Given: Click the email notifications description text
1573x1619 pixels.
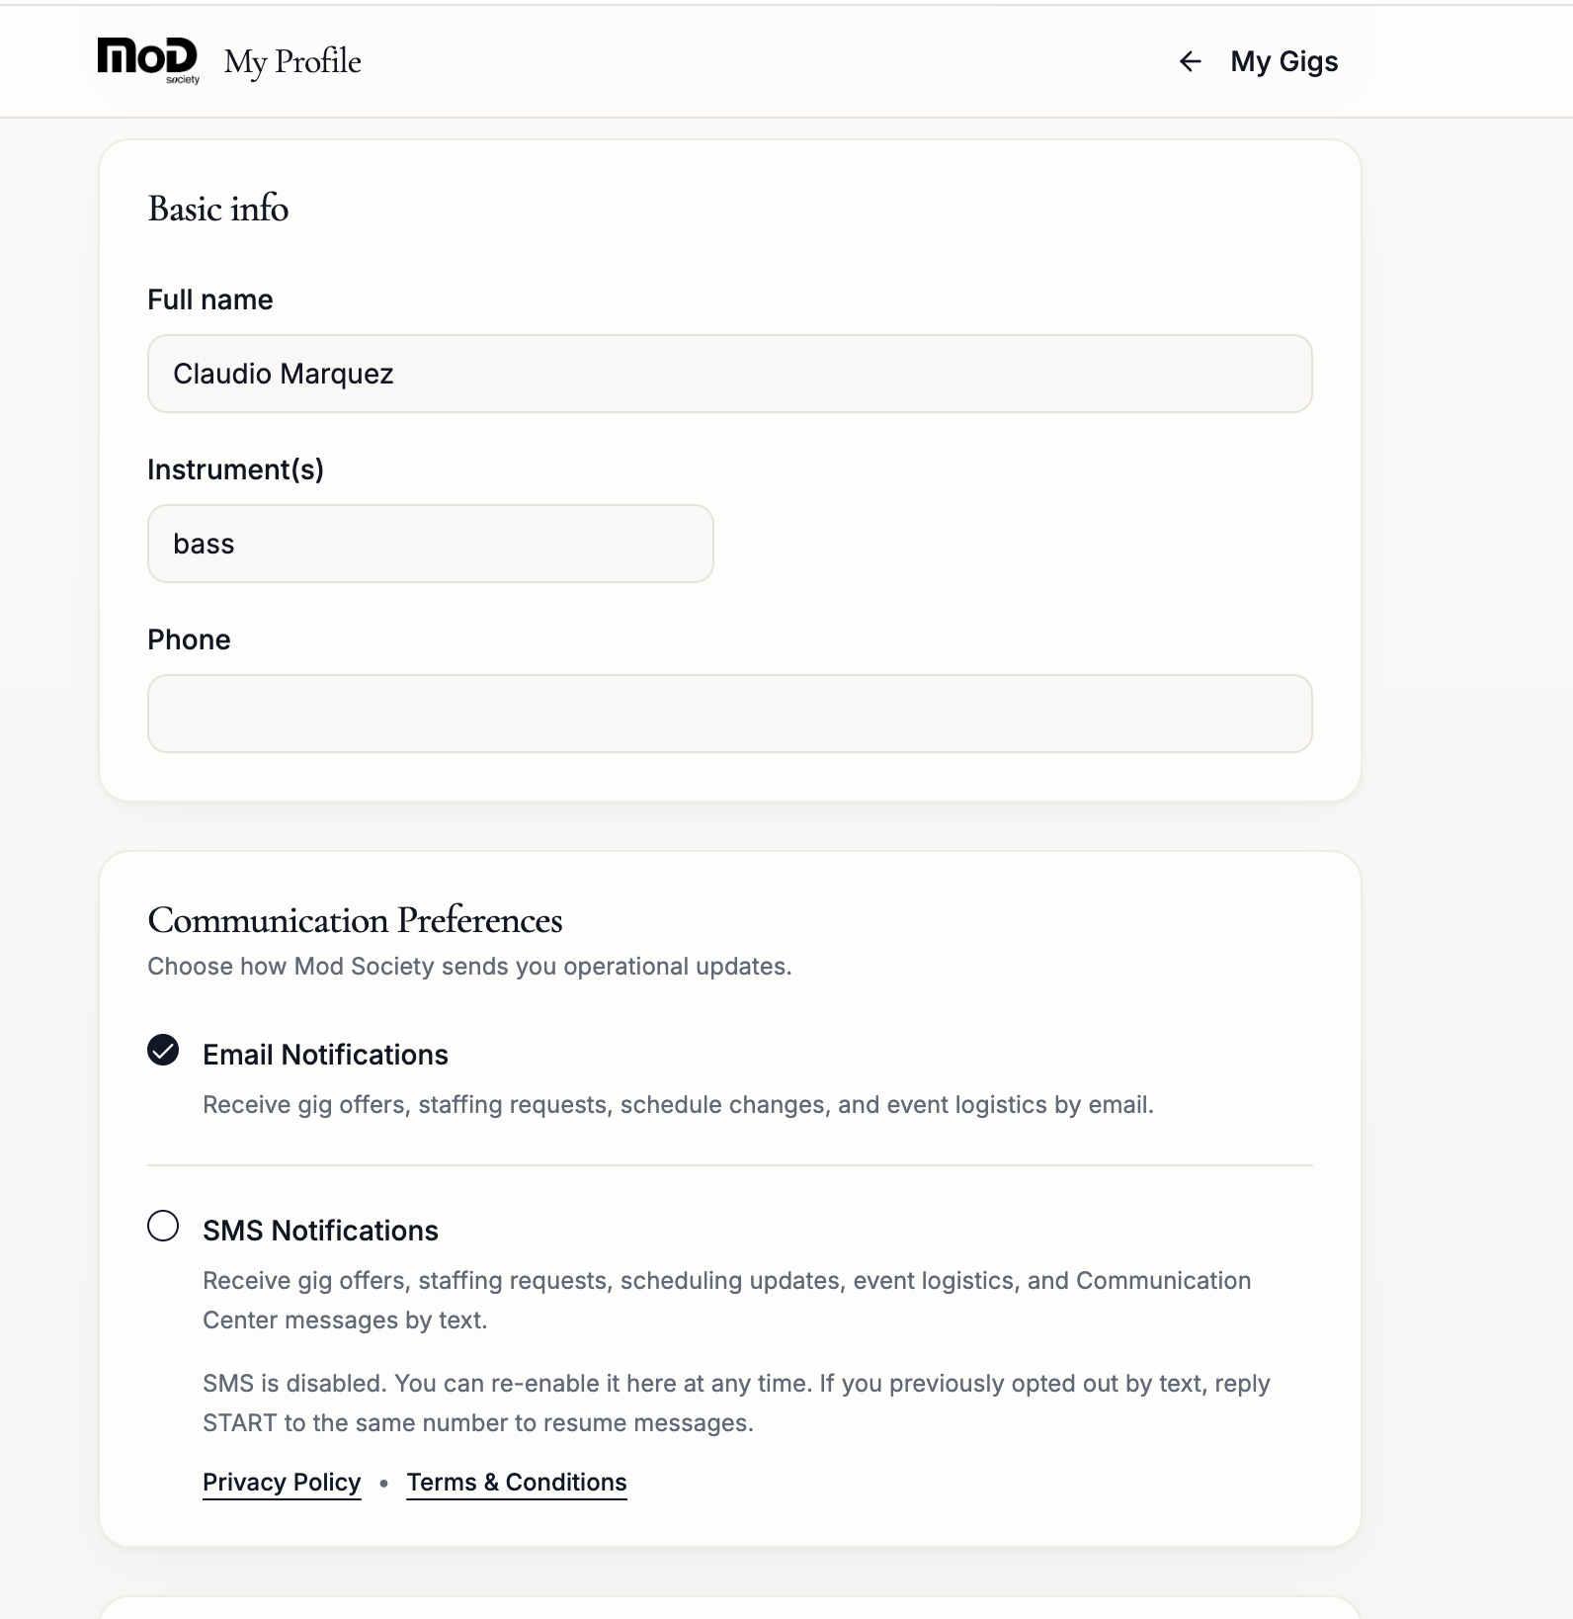Looking at the screenshot, I should click(x=678, y=1105).
